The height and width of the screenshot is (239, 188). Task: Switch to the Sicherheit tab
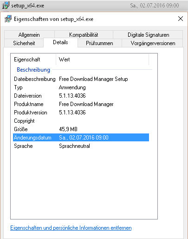pyautogui.click(x=24, y=43)
